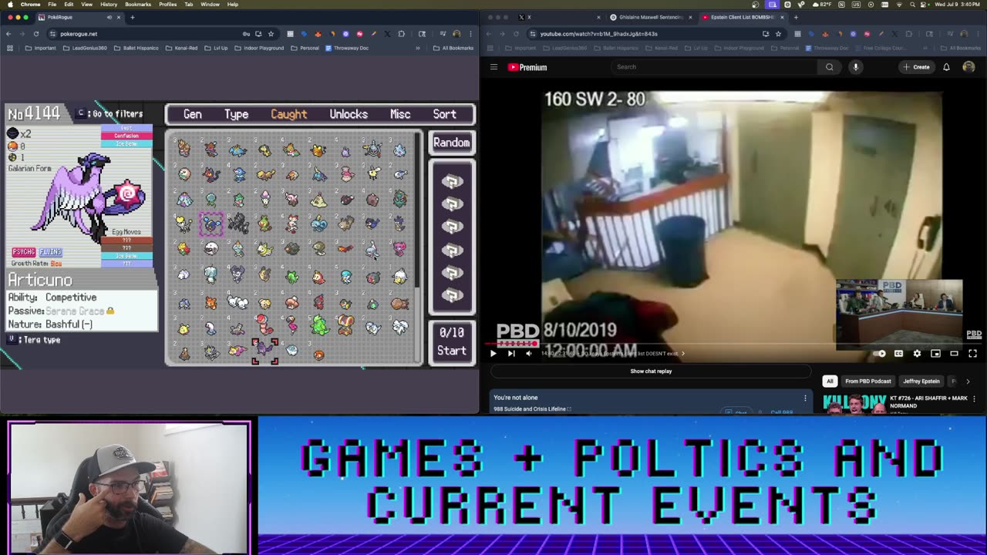
Task: Enter fullscreen on YouTube video
Action: tap(972, 354)
